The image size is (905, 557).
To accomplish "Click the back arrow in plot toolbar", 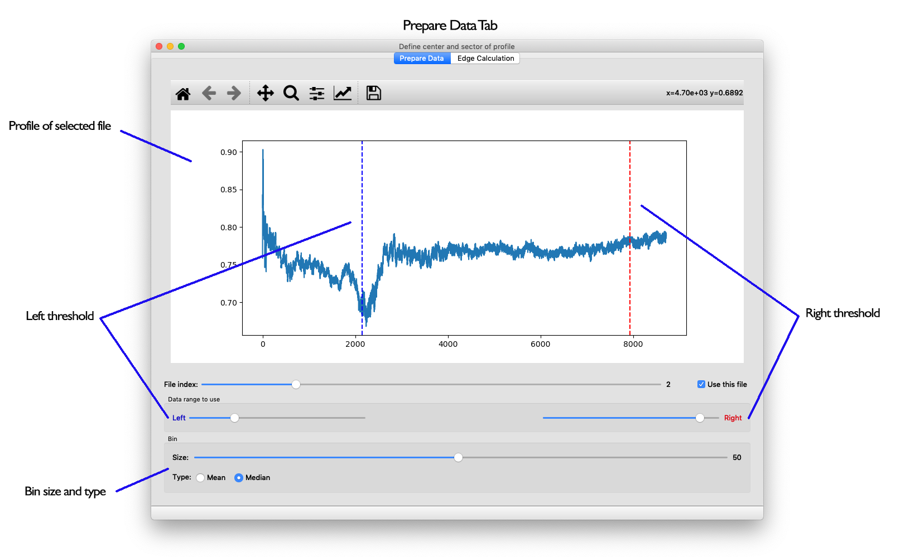I will (209, 93).
